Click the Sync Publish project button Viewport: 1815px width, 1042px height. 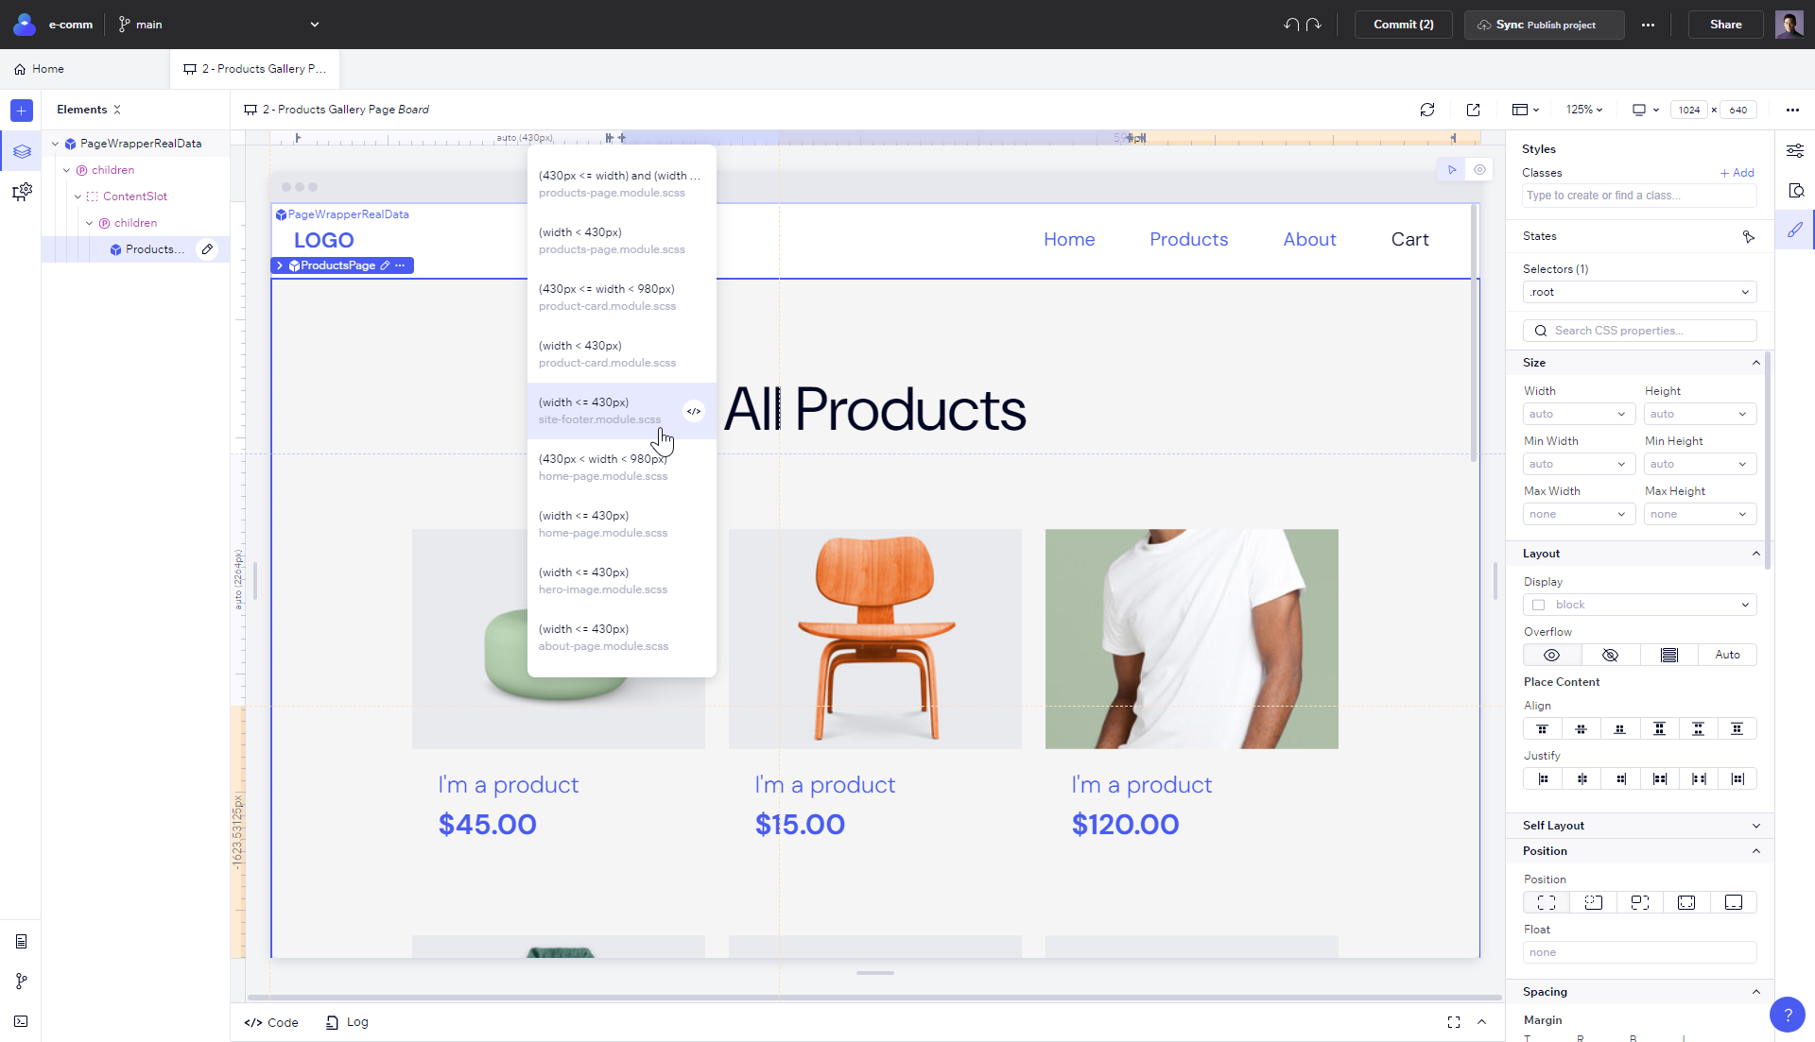[1545, 25]
